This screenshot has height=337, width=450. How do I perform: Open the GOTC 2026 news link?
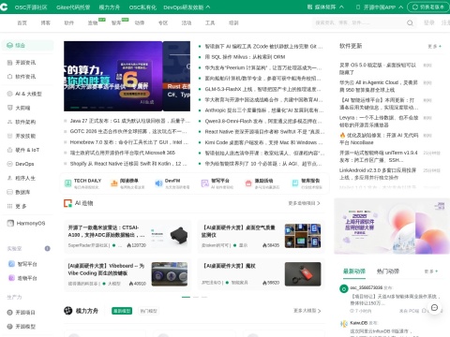coord(128,131)
